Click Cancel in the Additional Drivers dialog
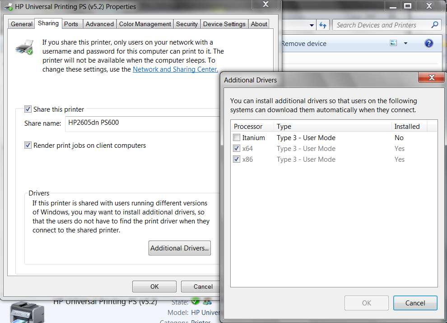Screen dimensions: 447x323 click(415, 303)
